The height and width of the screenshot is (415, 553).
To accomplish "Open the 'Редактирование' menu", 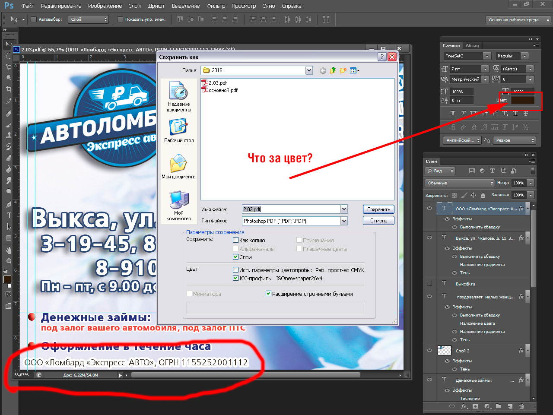I will 61,6.
